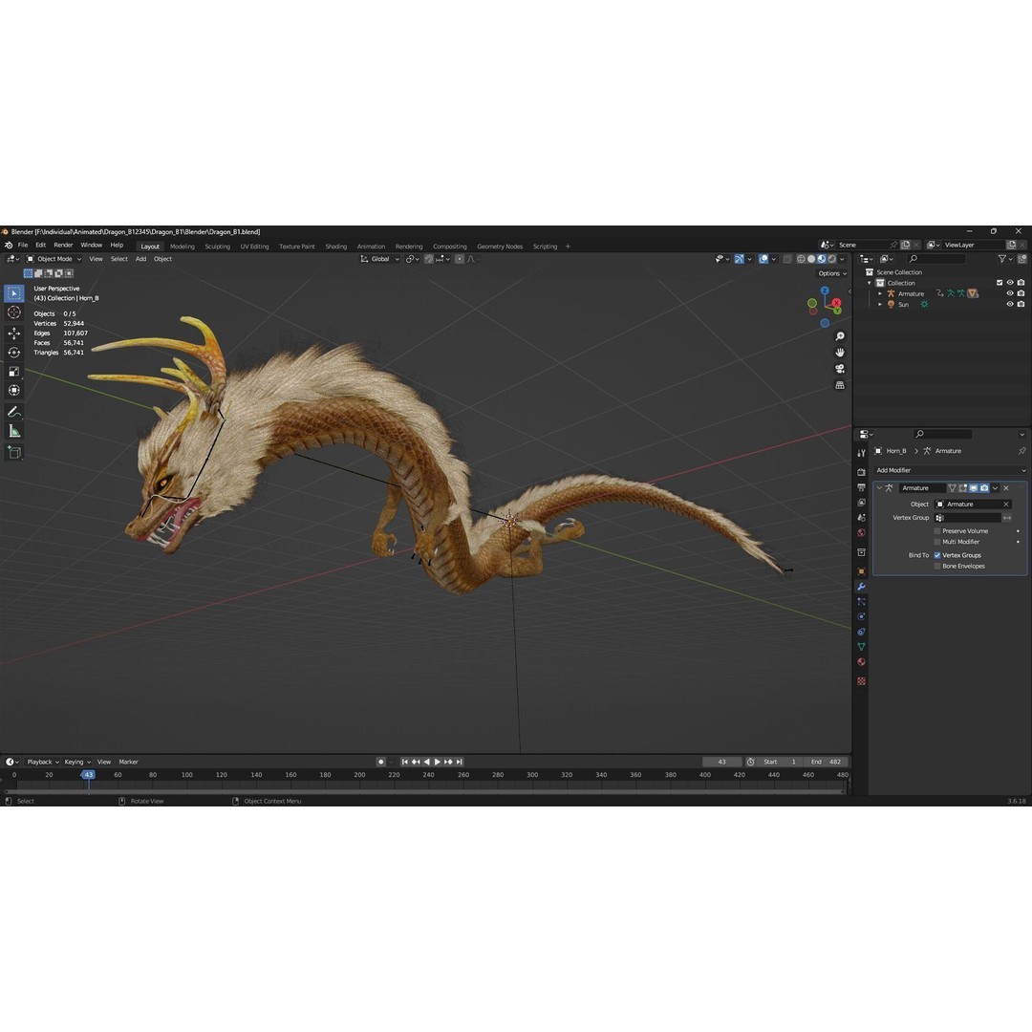Open the World properties tab
The image size is (1032, 1032).
(862, 532)
